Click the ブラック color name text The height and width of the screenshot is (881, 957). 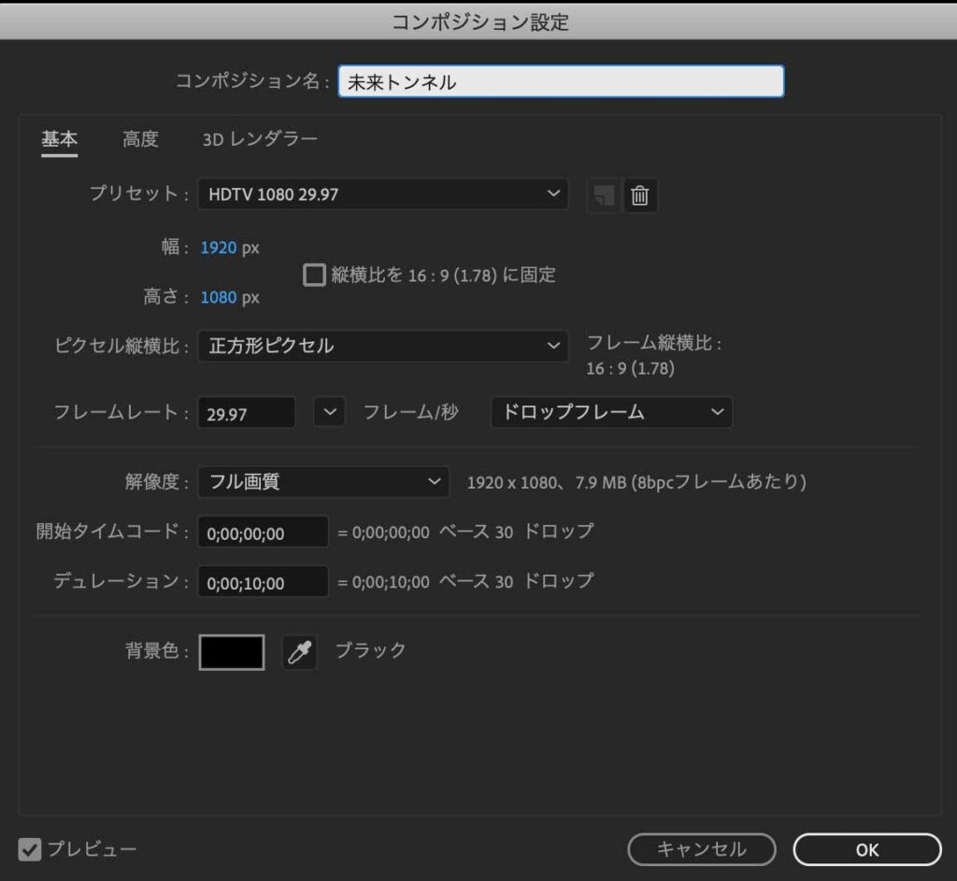(x=370, y=649)
